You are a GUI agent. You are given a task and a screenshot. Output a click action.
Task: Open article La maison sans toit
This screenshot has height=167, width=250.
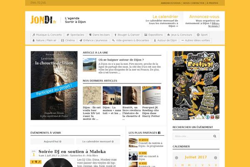pyautogui.click(x=112, y=110)
